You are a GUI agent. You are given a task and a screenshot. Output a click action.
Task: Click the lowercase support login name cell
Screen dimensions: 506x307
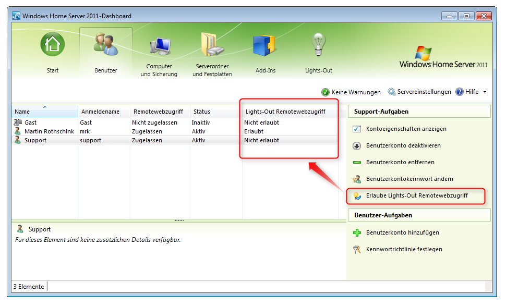[x=90, y=141]
